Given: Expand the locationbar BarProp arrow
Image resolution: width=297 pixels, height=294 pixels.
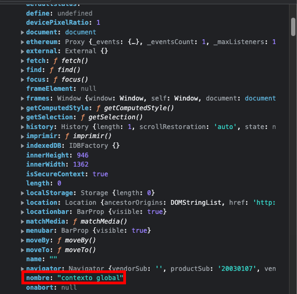Looking at the screenshot, I should coord(23,212).
